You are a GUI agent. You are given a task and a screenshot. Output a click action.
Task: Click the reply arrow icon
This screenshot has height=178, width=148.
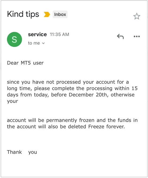[120, 37]
